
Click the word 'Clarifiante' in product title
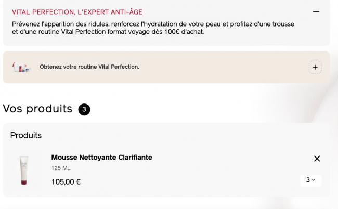tap(133, 157)
